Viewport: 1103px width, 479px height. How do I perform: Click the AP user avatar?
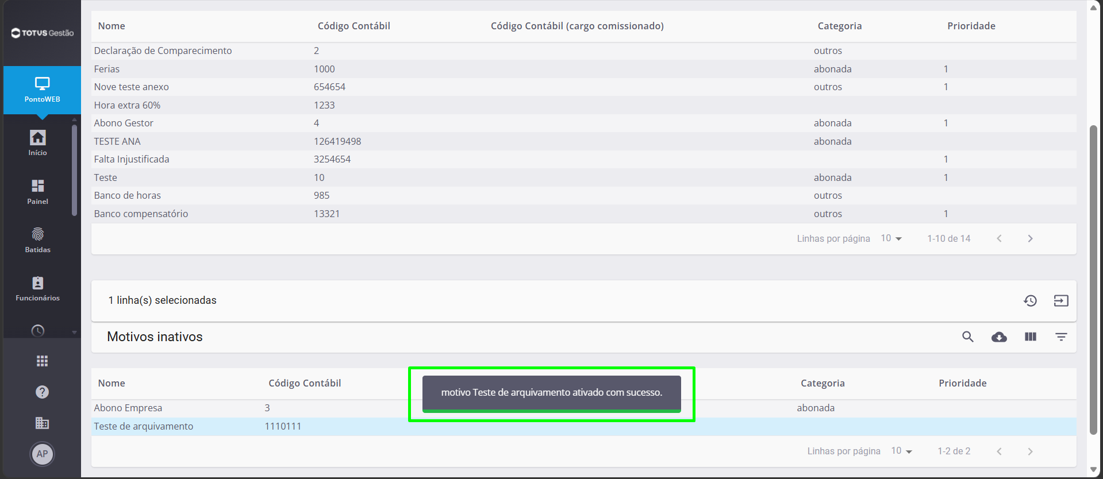(x=42, y=454)
